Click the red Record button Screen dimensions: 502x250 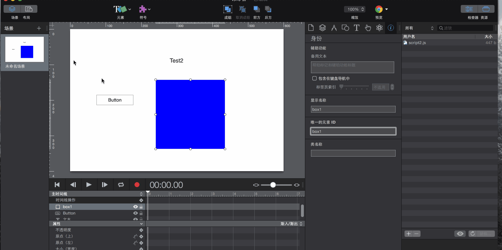(137, 185)
